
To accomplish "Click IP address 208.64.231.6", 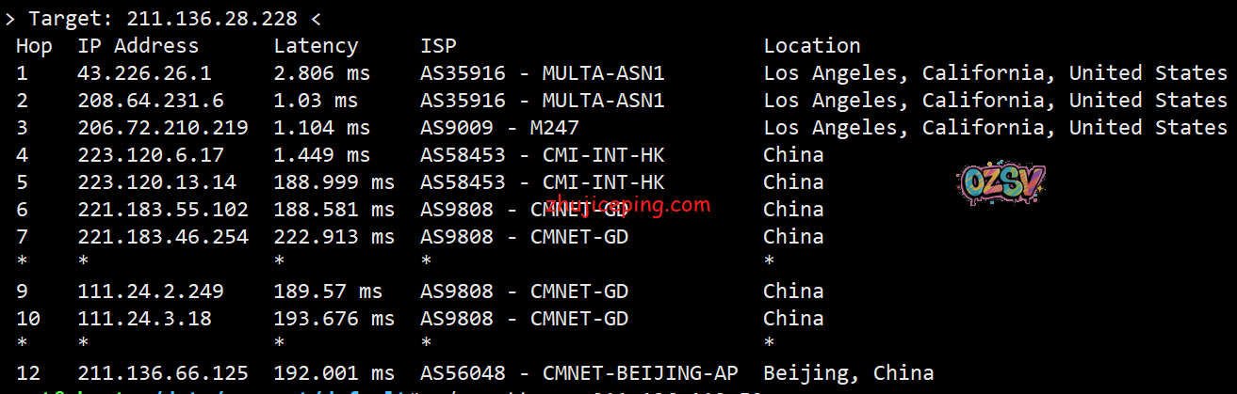I will [x=151, y=101].
